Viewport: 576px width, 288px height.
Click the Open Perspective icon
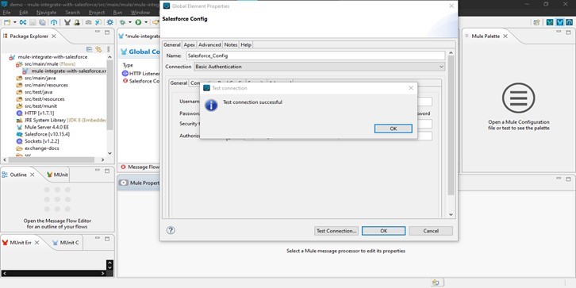click(536, 22)
